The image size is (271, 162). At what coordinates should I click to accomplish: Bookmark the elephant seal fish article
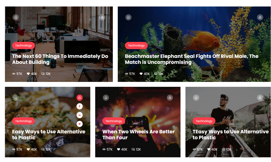click(x=128, y=17)
